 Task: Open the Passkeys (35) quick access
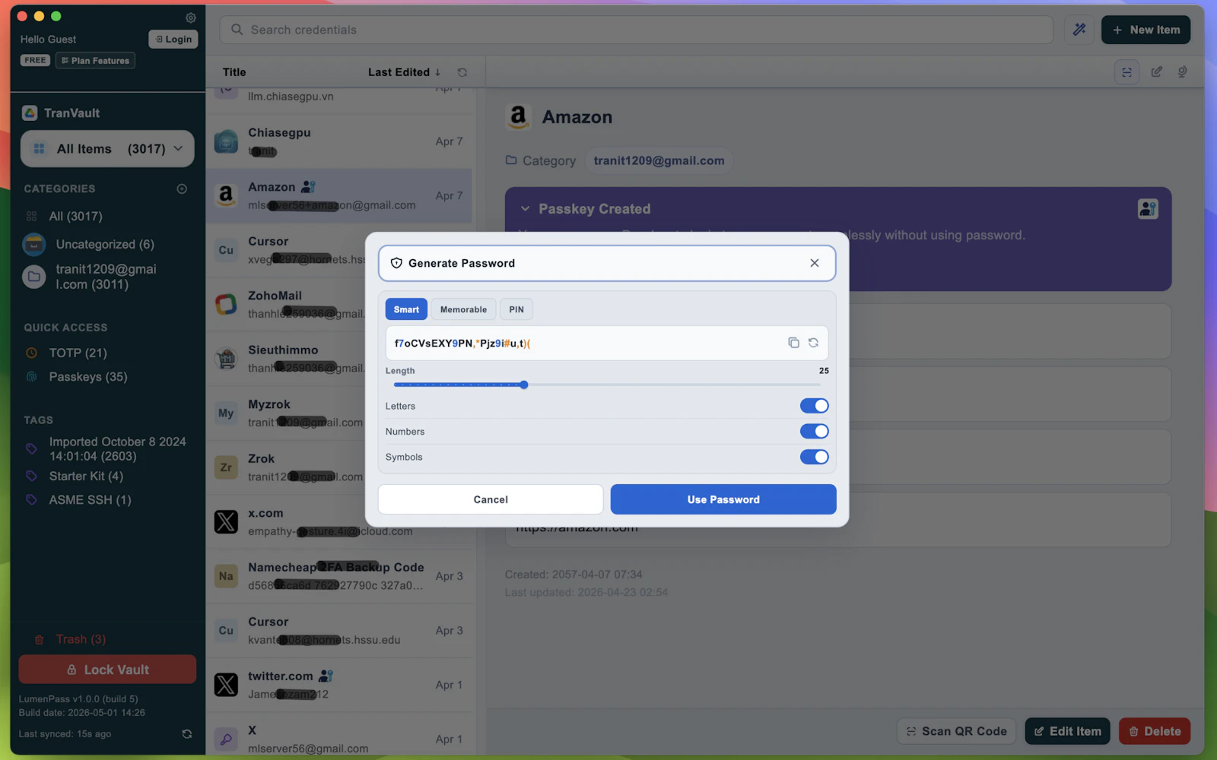(x=87, y=377)
